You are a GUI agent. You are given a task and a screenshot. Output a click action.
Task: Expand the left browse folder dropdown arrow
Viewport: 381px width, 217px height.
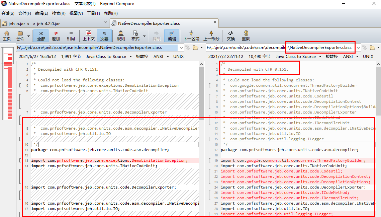(x=201, y=48)
